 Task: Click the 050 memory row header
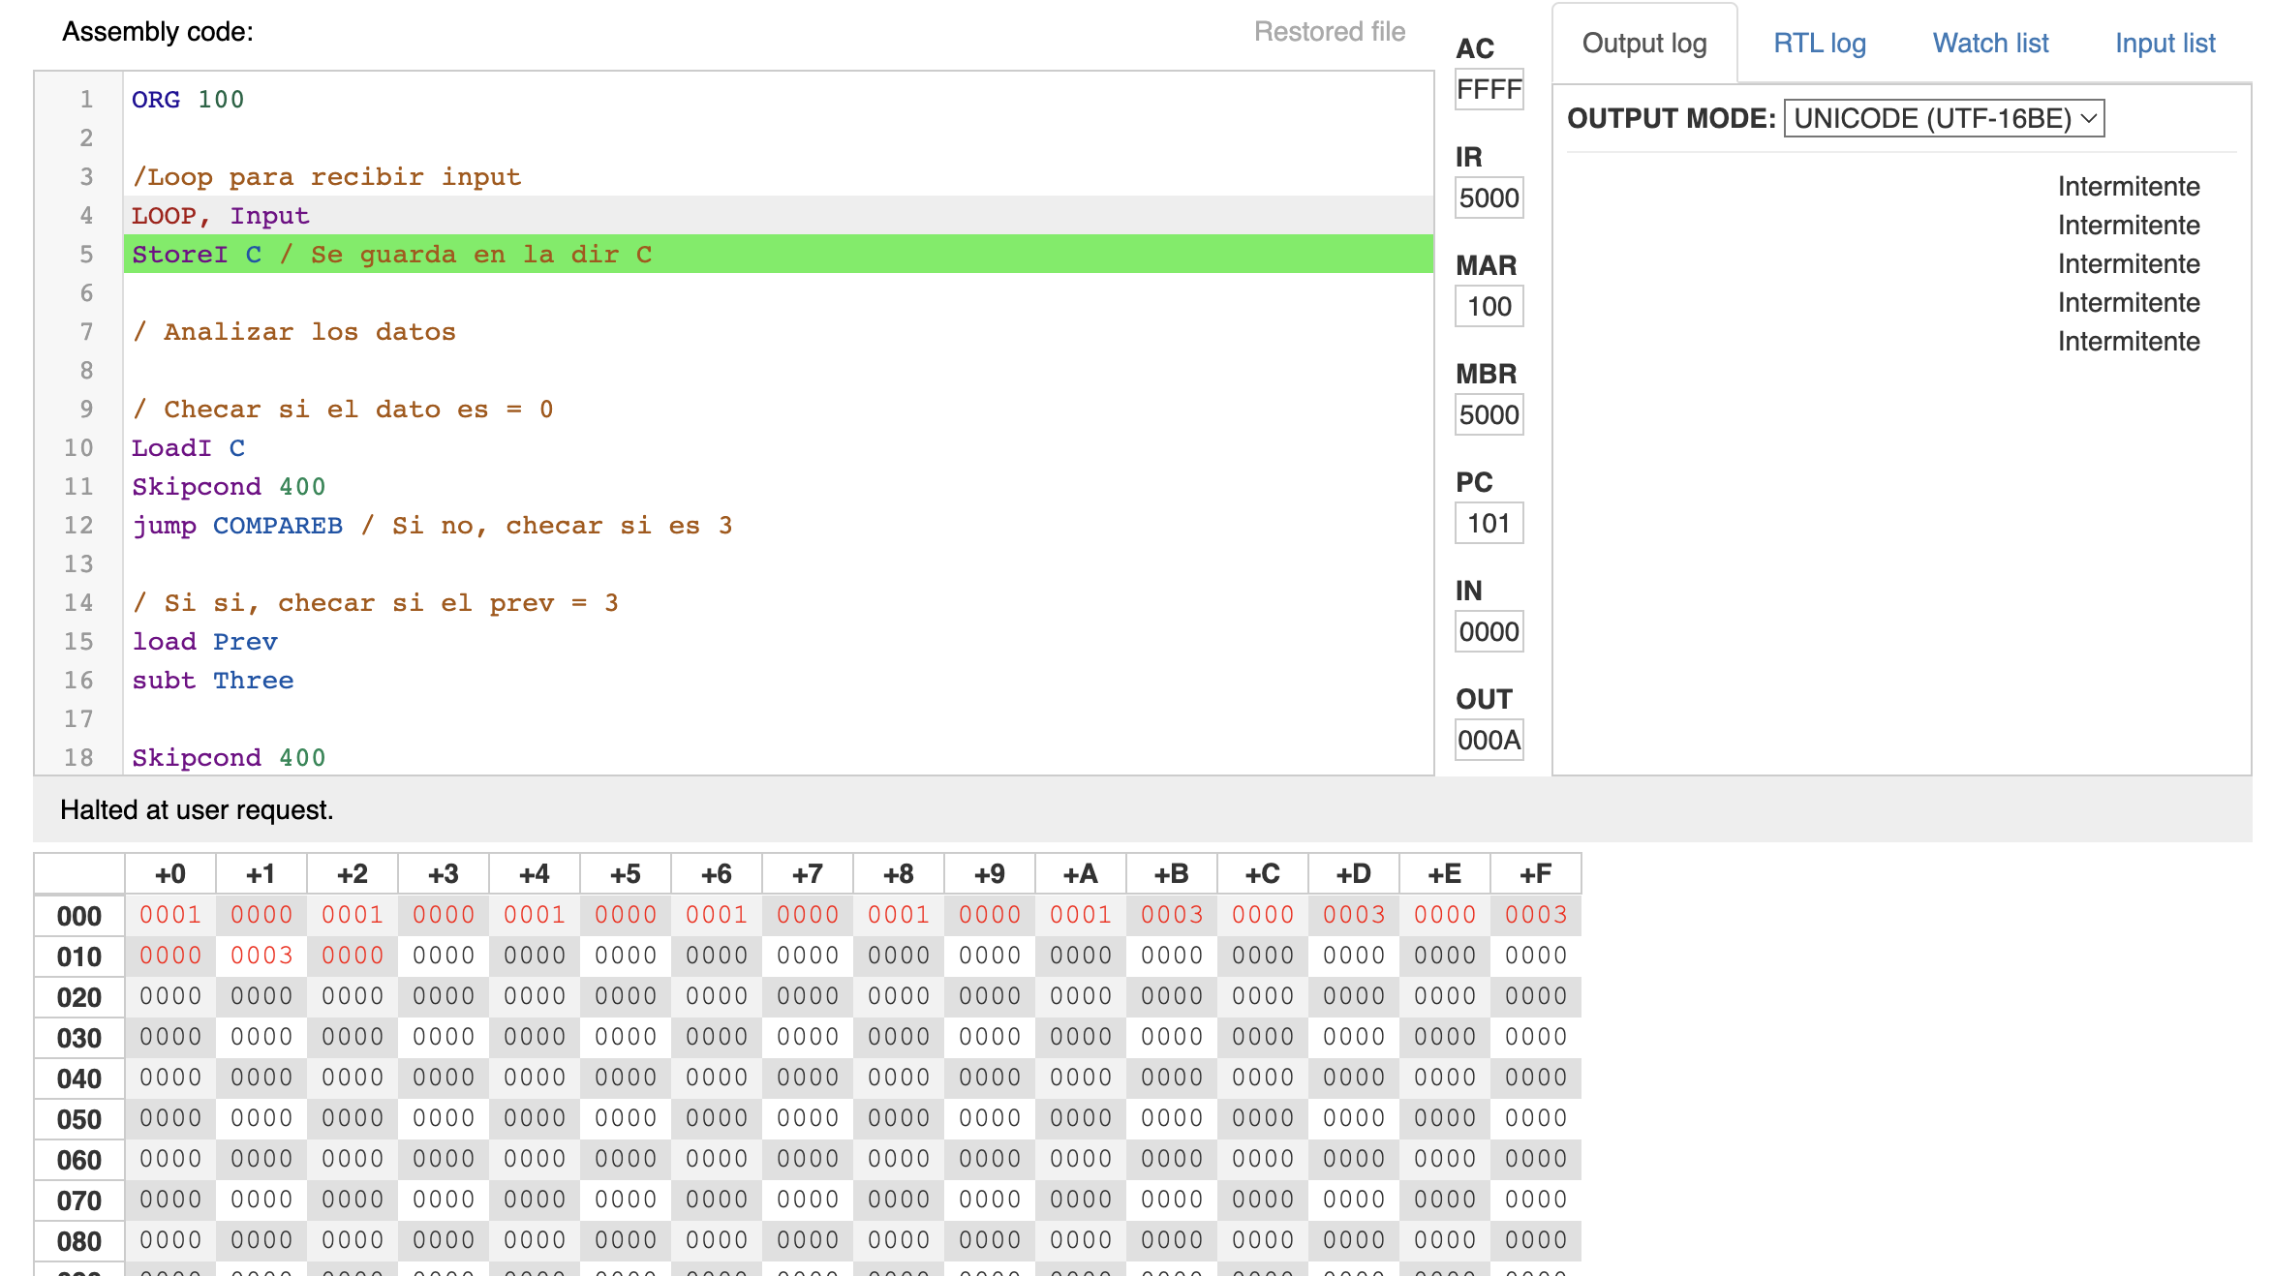pyautogui.click(x=78, y=1120)
